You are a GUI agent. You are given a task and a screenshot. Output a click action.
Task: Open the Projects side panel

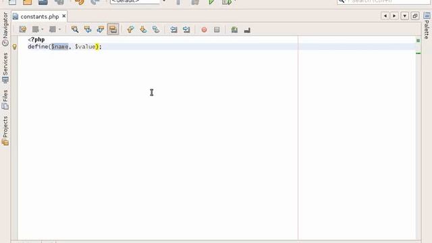[x=5, y=130]
